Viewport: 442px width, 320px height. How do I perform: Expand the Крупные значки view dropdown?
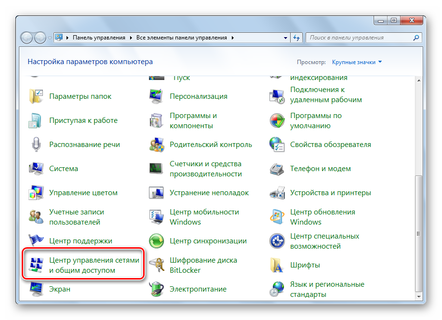(x=380, y=62)
